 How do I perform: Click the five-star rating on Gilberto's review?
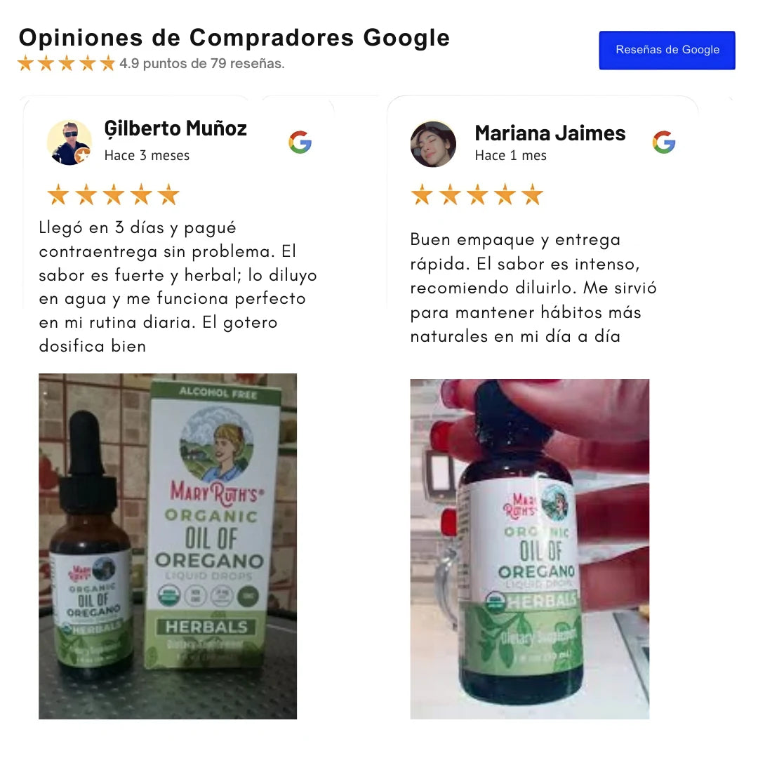click(x=114, y=194)
